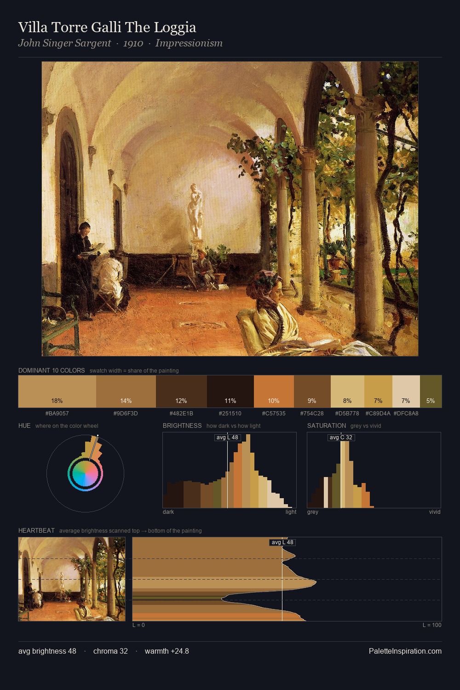Click the 'dark' axis label
The height and width of the screenshot is (690, 460).
(x=168, y=512)
